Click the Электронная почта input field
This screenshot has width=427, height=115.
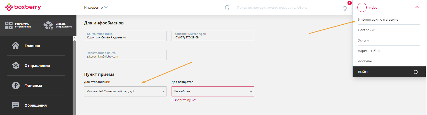(125, 55)
